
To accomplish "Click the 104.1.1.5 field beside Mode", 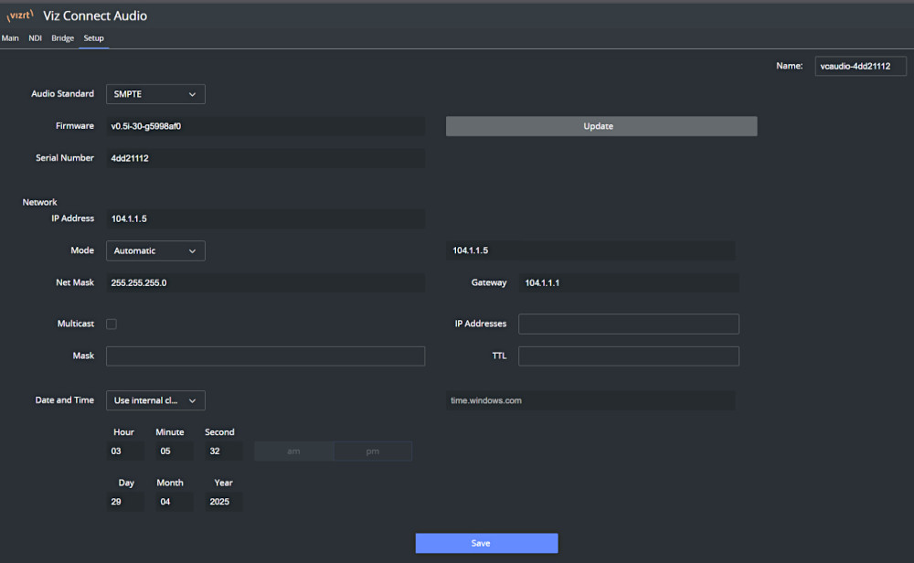I will [x=590, y=250].
